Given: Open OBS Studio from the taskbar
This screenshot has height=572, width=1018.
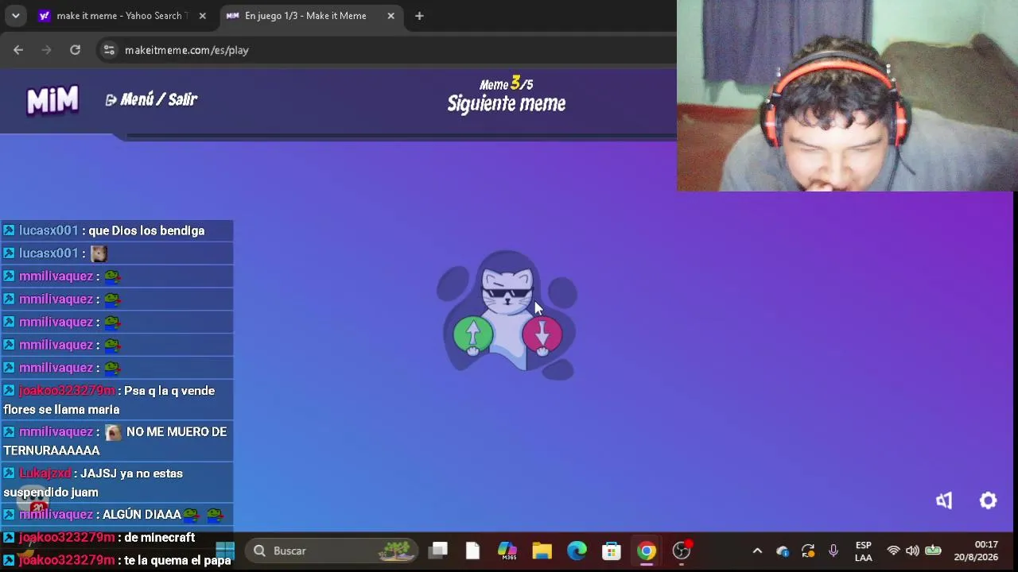Looking at the screenshot, I should [682, 551].
